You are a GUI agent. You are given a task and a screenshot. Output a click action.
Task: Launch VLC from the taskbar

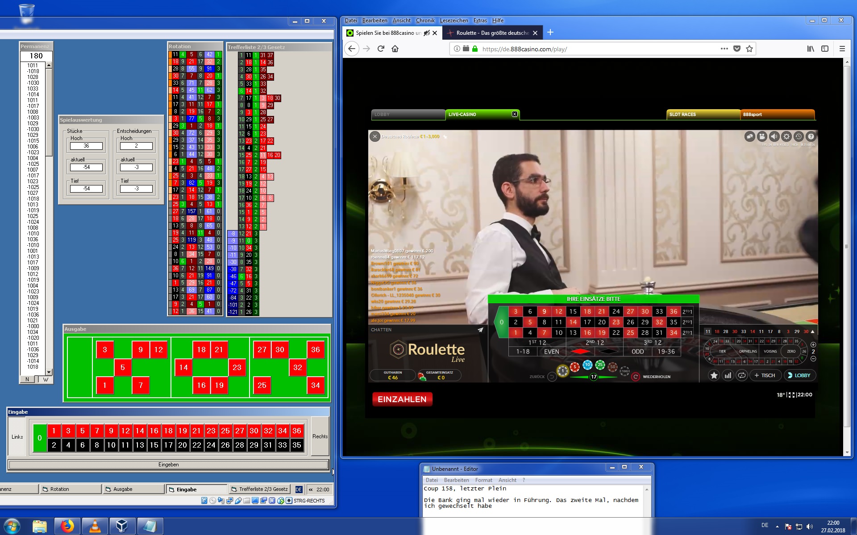[x=95, y=526]
